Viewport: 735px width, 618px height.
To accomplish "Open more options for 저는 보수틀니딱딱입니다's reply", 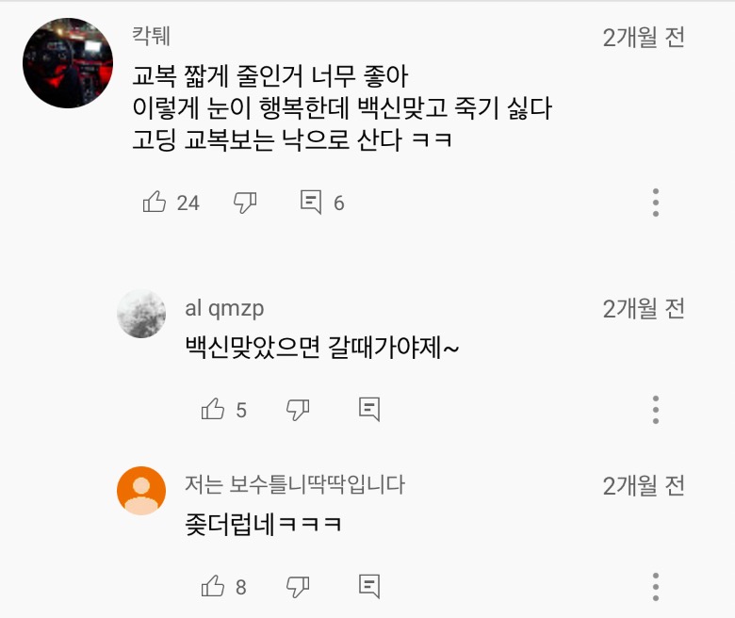I will point(656,586).
